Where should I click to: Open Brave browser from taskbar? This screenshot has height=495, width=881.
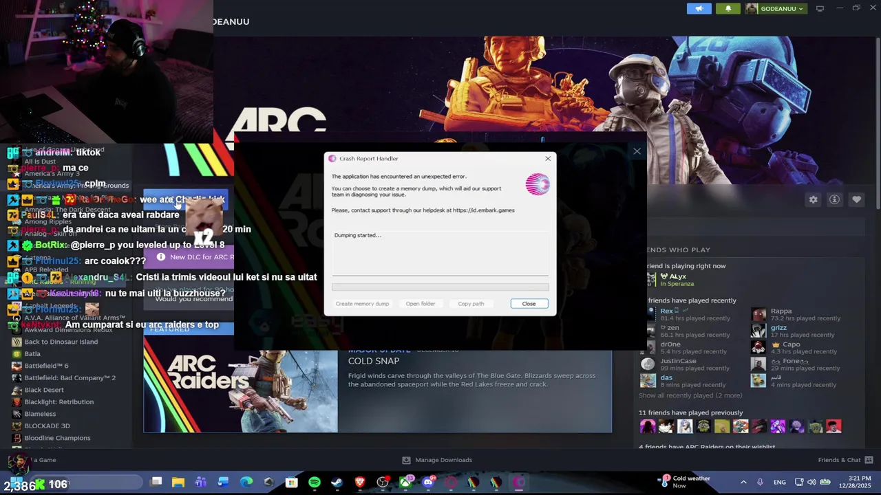pyautogui.click(x=360, y=483)
